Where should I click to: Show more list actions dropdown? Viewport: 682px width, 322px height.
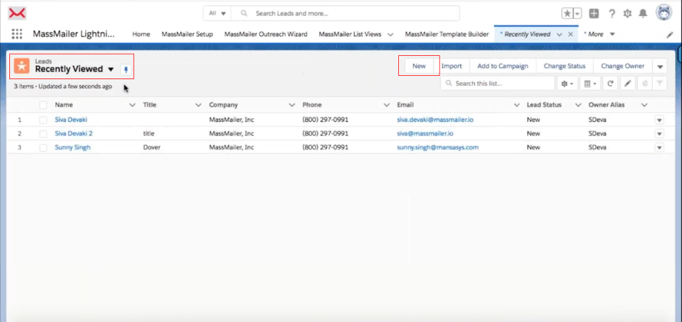pos(660,67)
